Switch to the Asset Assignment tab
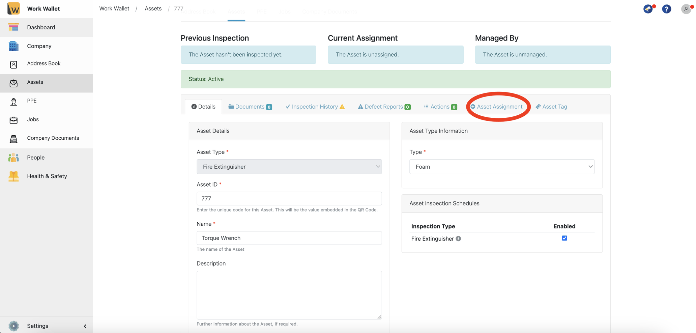This screenshot has width=696, height=333. 496,107
